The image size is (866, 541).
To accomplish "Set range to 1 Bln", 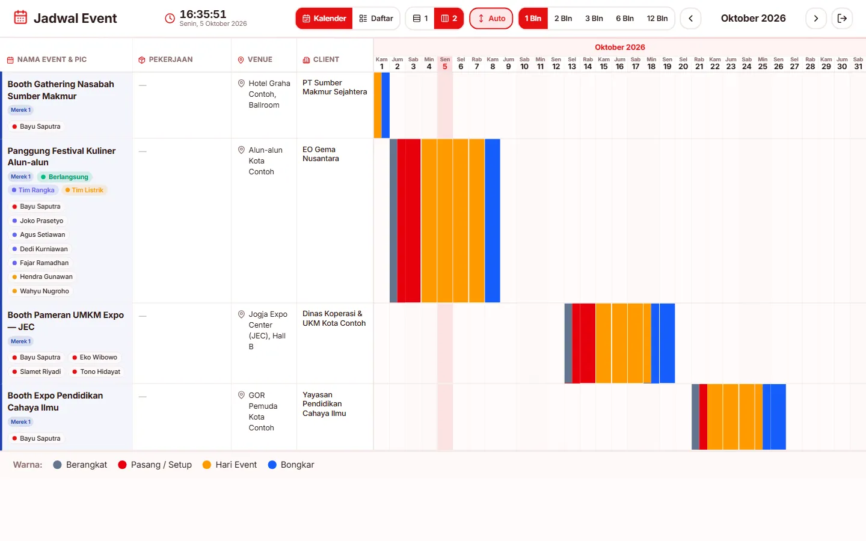I will coord(533,19).
